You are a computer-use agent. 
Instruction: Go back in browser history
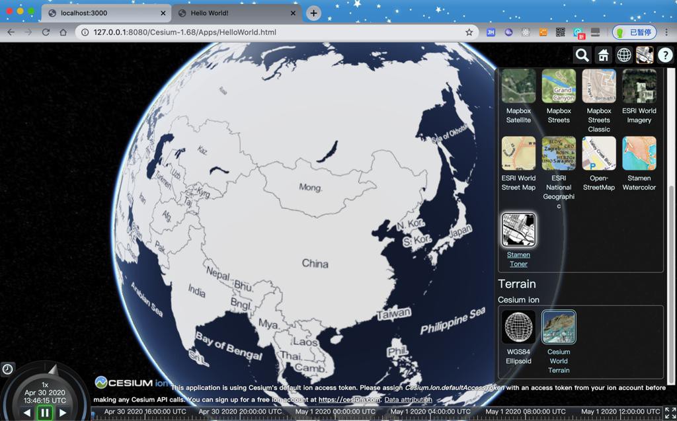[x=11, y=32]
